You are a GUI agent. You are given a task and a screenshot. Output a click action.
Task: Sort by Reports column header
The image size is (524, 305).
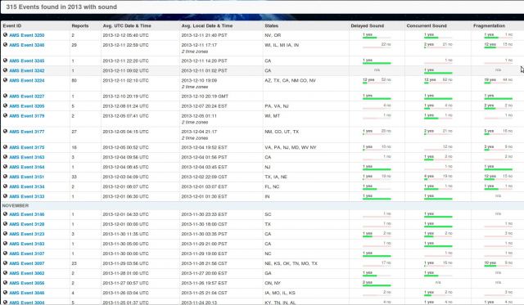pos(80,25)
